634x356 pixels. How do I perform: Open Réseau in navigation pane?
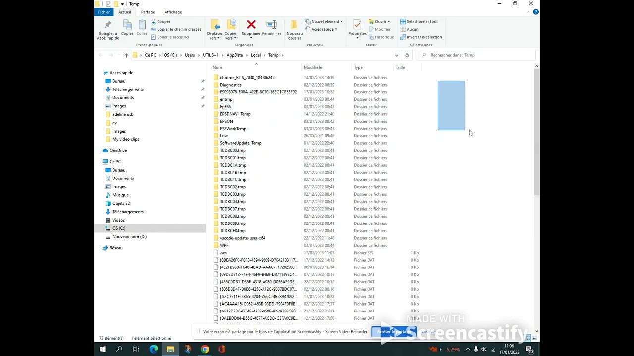tap(116, 248)
